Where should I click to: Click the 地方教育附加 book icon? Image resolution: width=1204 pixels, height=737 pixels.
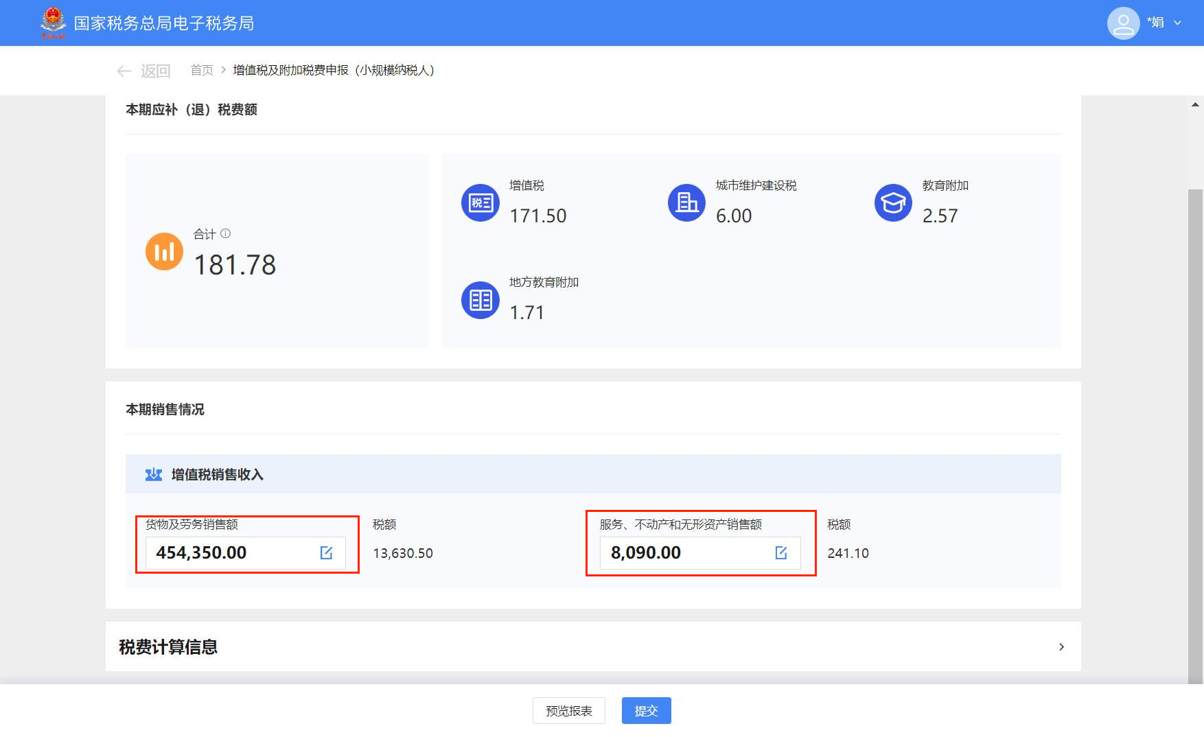click(481, 300)
